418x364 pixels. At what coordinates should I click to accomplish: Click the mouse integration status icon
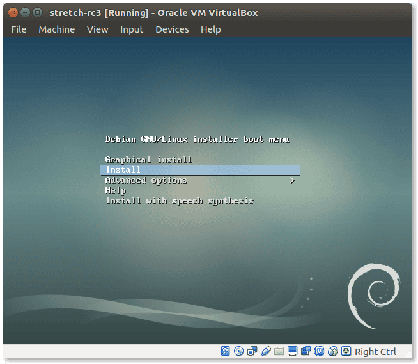(x=333, y=351)
